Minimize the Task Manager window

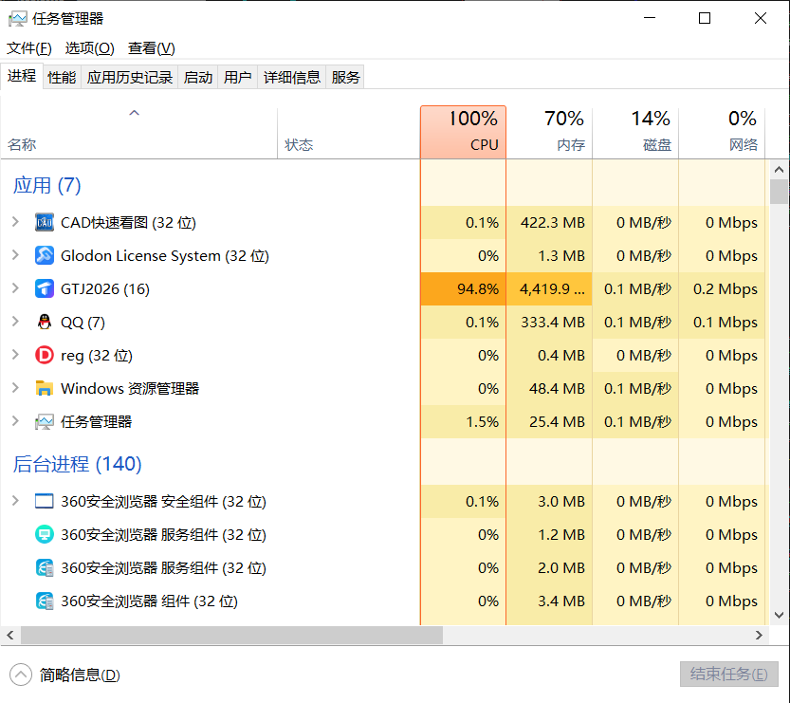(650, 18)
